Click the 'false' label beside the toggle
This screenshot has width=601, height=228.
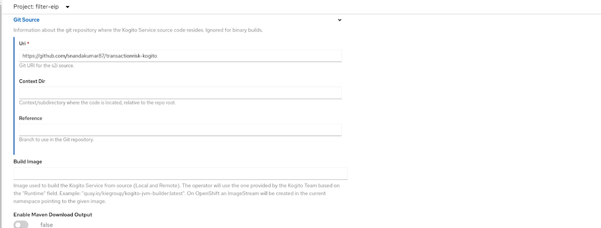(47, 225)
